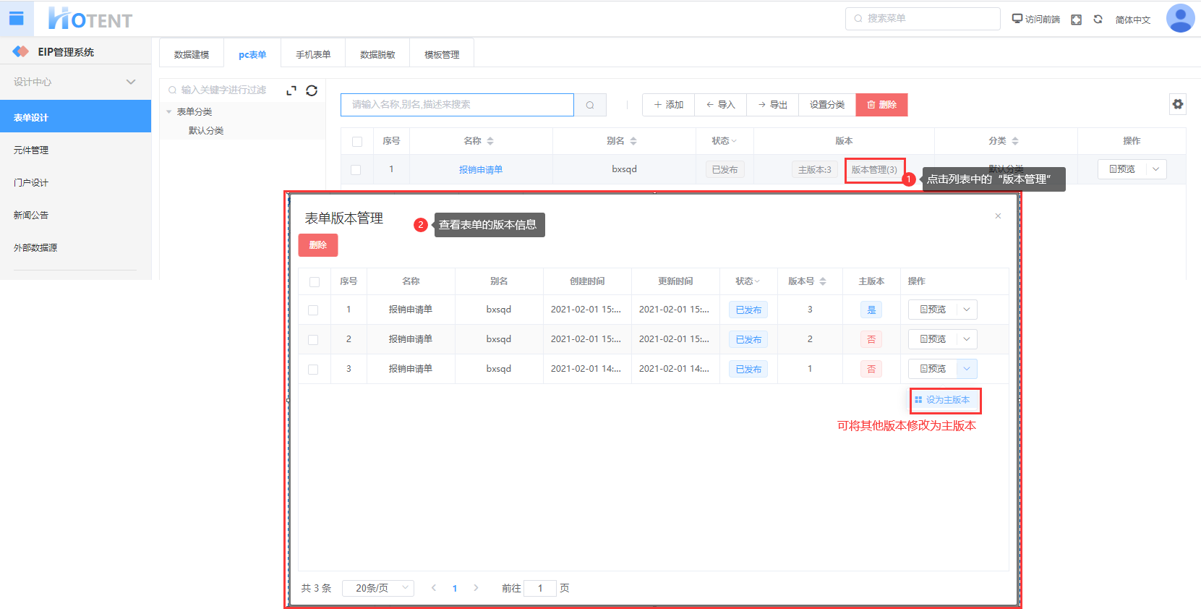1201x609 pixels.
Task: Click the user avatar icon
Action: click(x=1179, y=19)
